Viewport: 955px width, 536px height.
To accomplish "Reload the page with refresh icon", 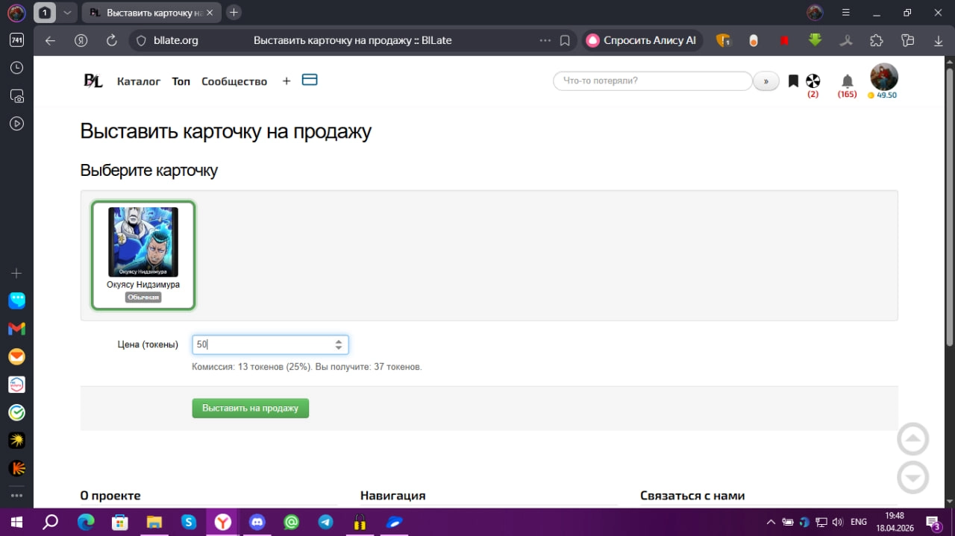I will pyautogui.click(x=112, y=41).
